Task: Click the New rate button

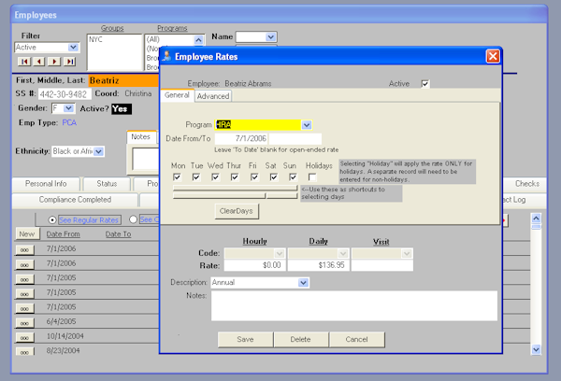Action: click(x=27, y=234)
